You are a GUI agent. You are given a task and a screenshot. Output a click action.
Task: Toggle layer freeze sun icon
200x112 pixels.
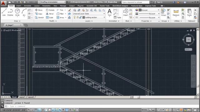77,17
